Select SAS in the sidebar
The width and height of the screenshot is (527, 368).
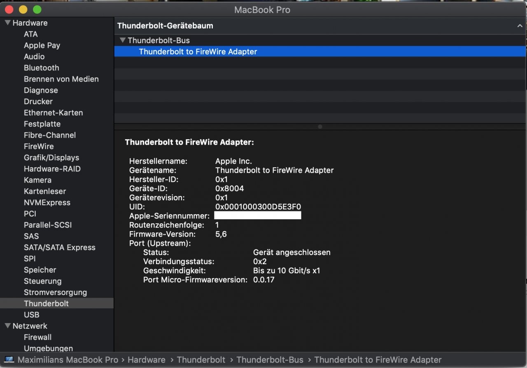click(31, 236)
